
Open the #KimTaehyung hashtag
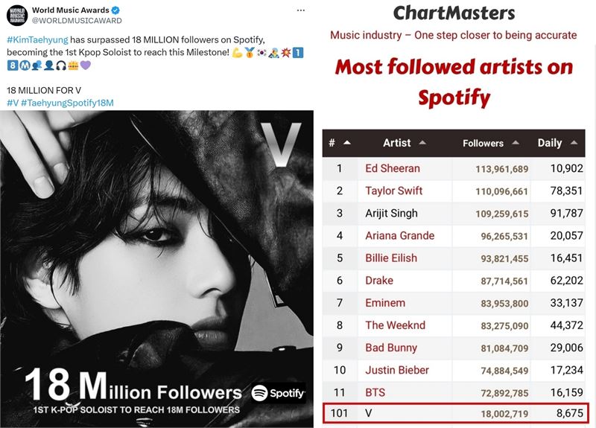[37, 40]
